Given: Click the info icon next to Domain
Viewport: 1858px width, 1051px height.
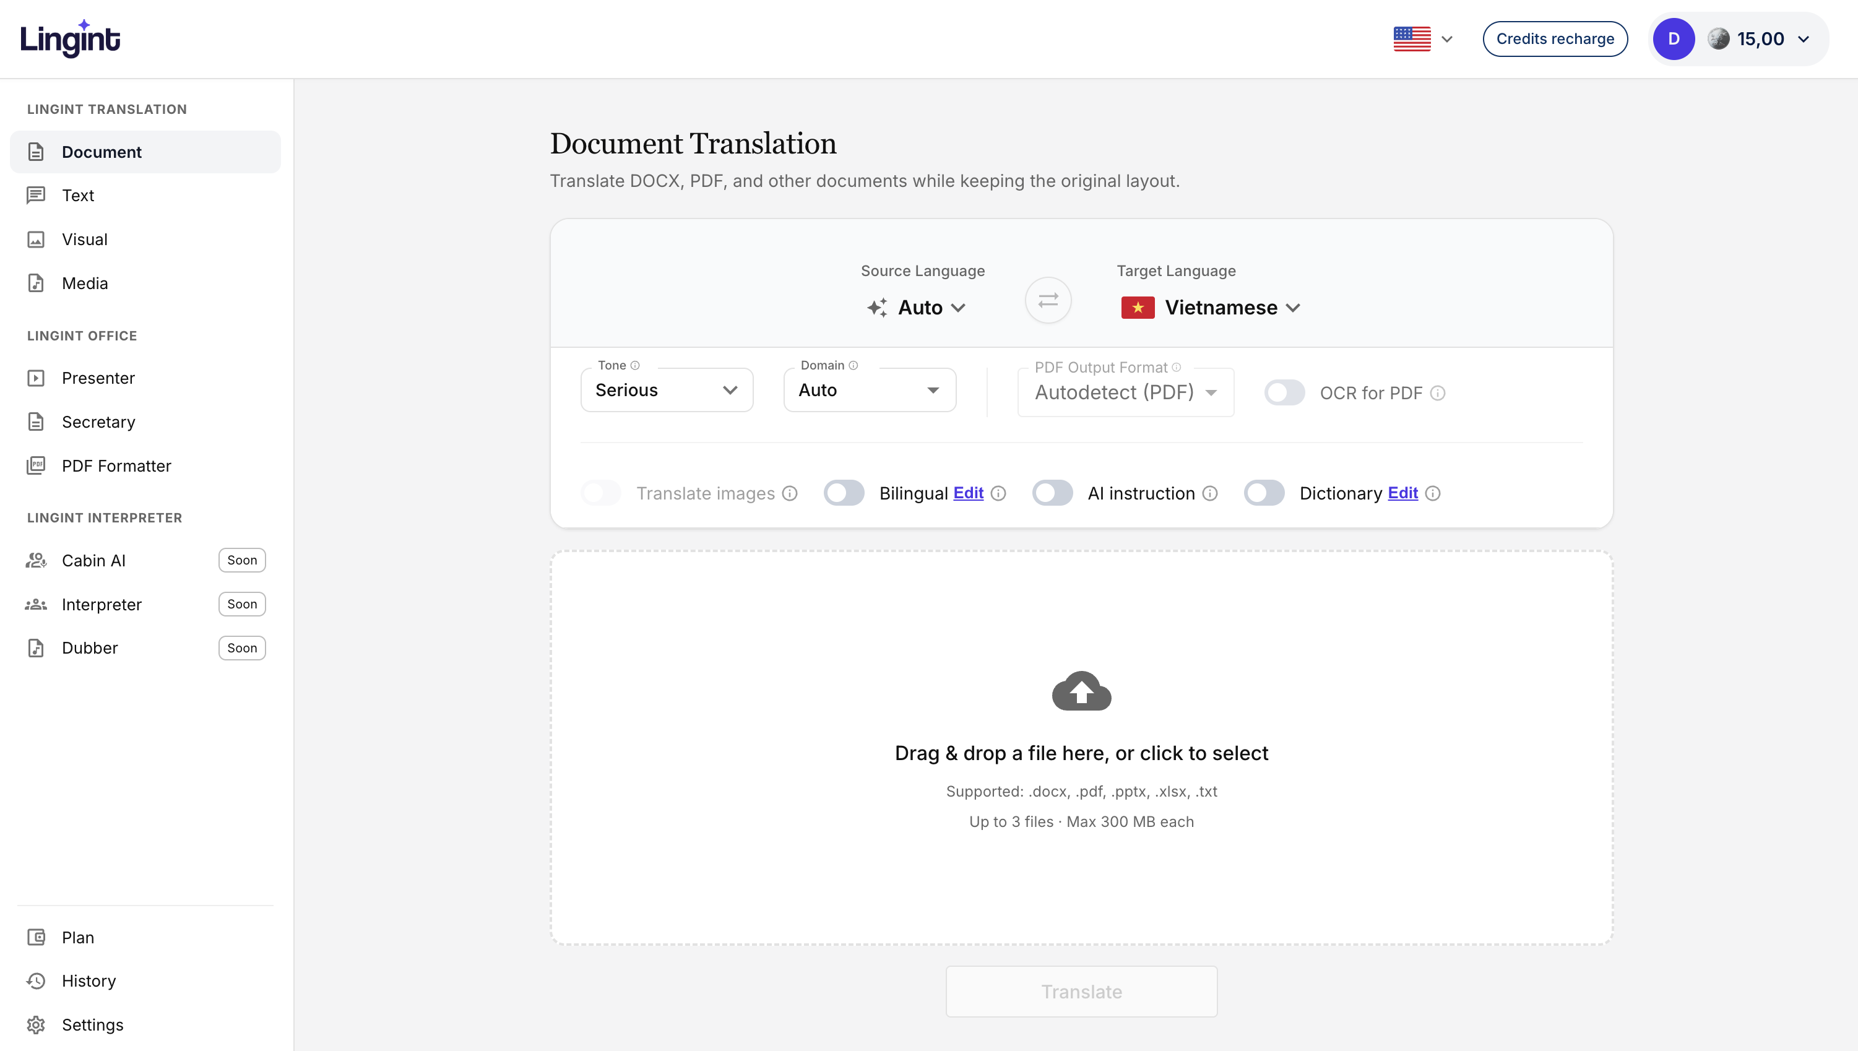Looking at the screenshot, I should 853,365.
